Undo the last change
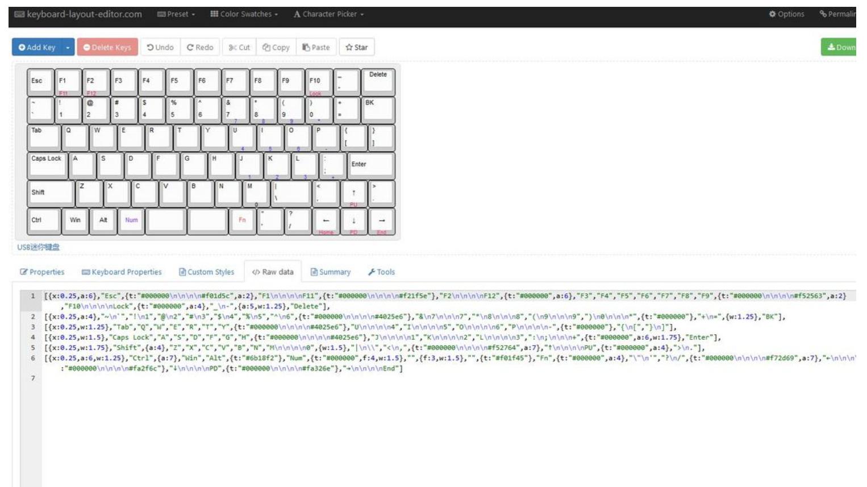The height and width of the screenshot is (487, 867). tap(160, 47)
